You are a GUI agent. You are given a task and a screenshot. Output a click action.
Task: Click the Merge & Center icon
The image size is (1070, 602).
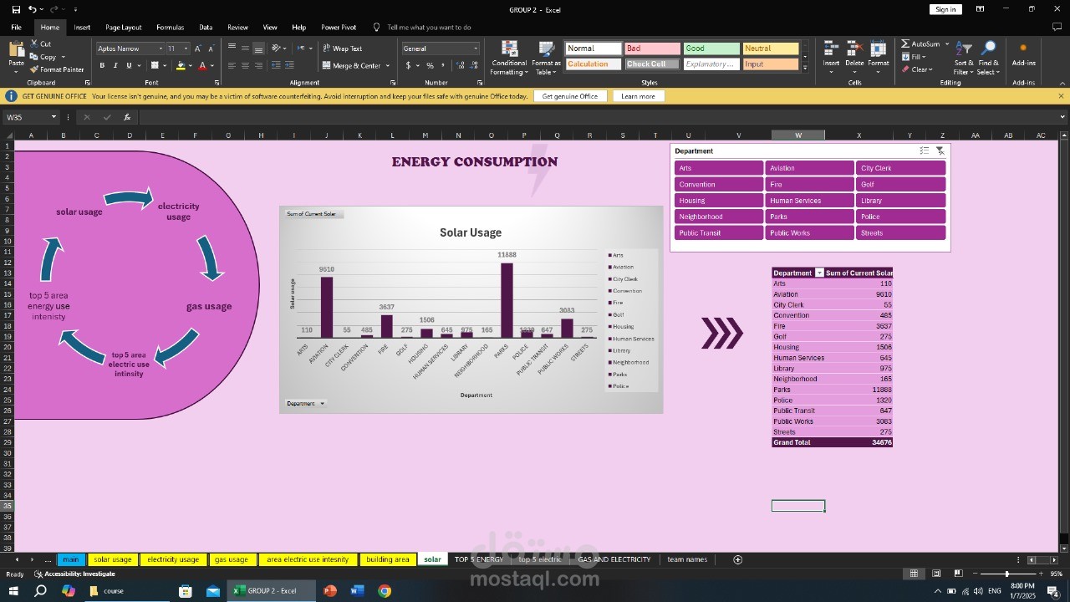tap(327, 65)
